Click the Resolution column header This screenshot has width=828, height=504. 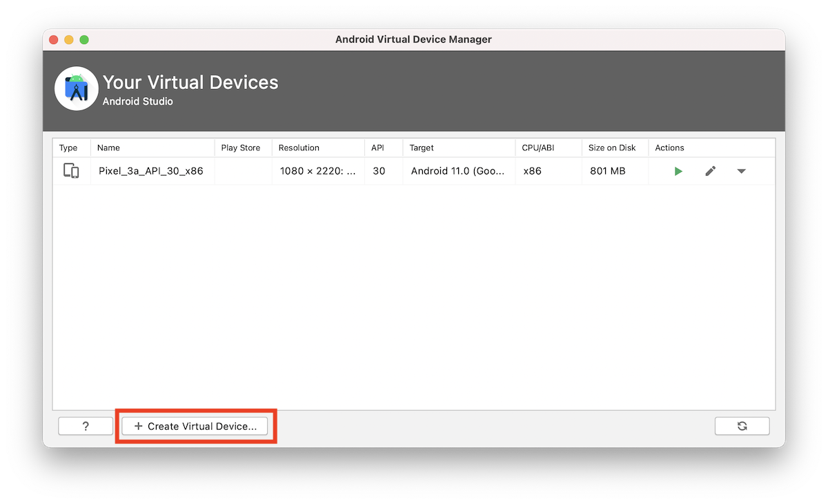click(x=318, y=148)
